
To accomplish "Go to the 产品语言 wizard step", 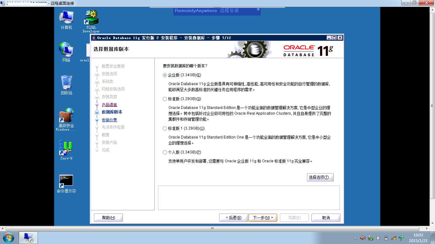I will click(x=109, y=105).
